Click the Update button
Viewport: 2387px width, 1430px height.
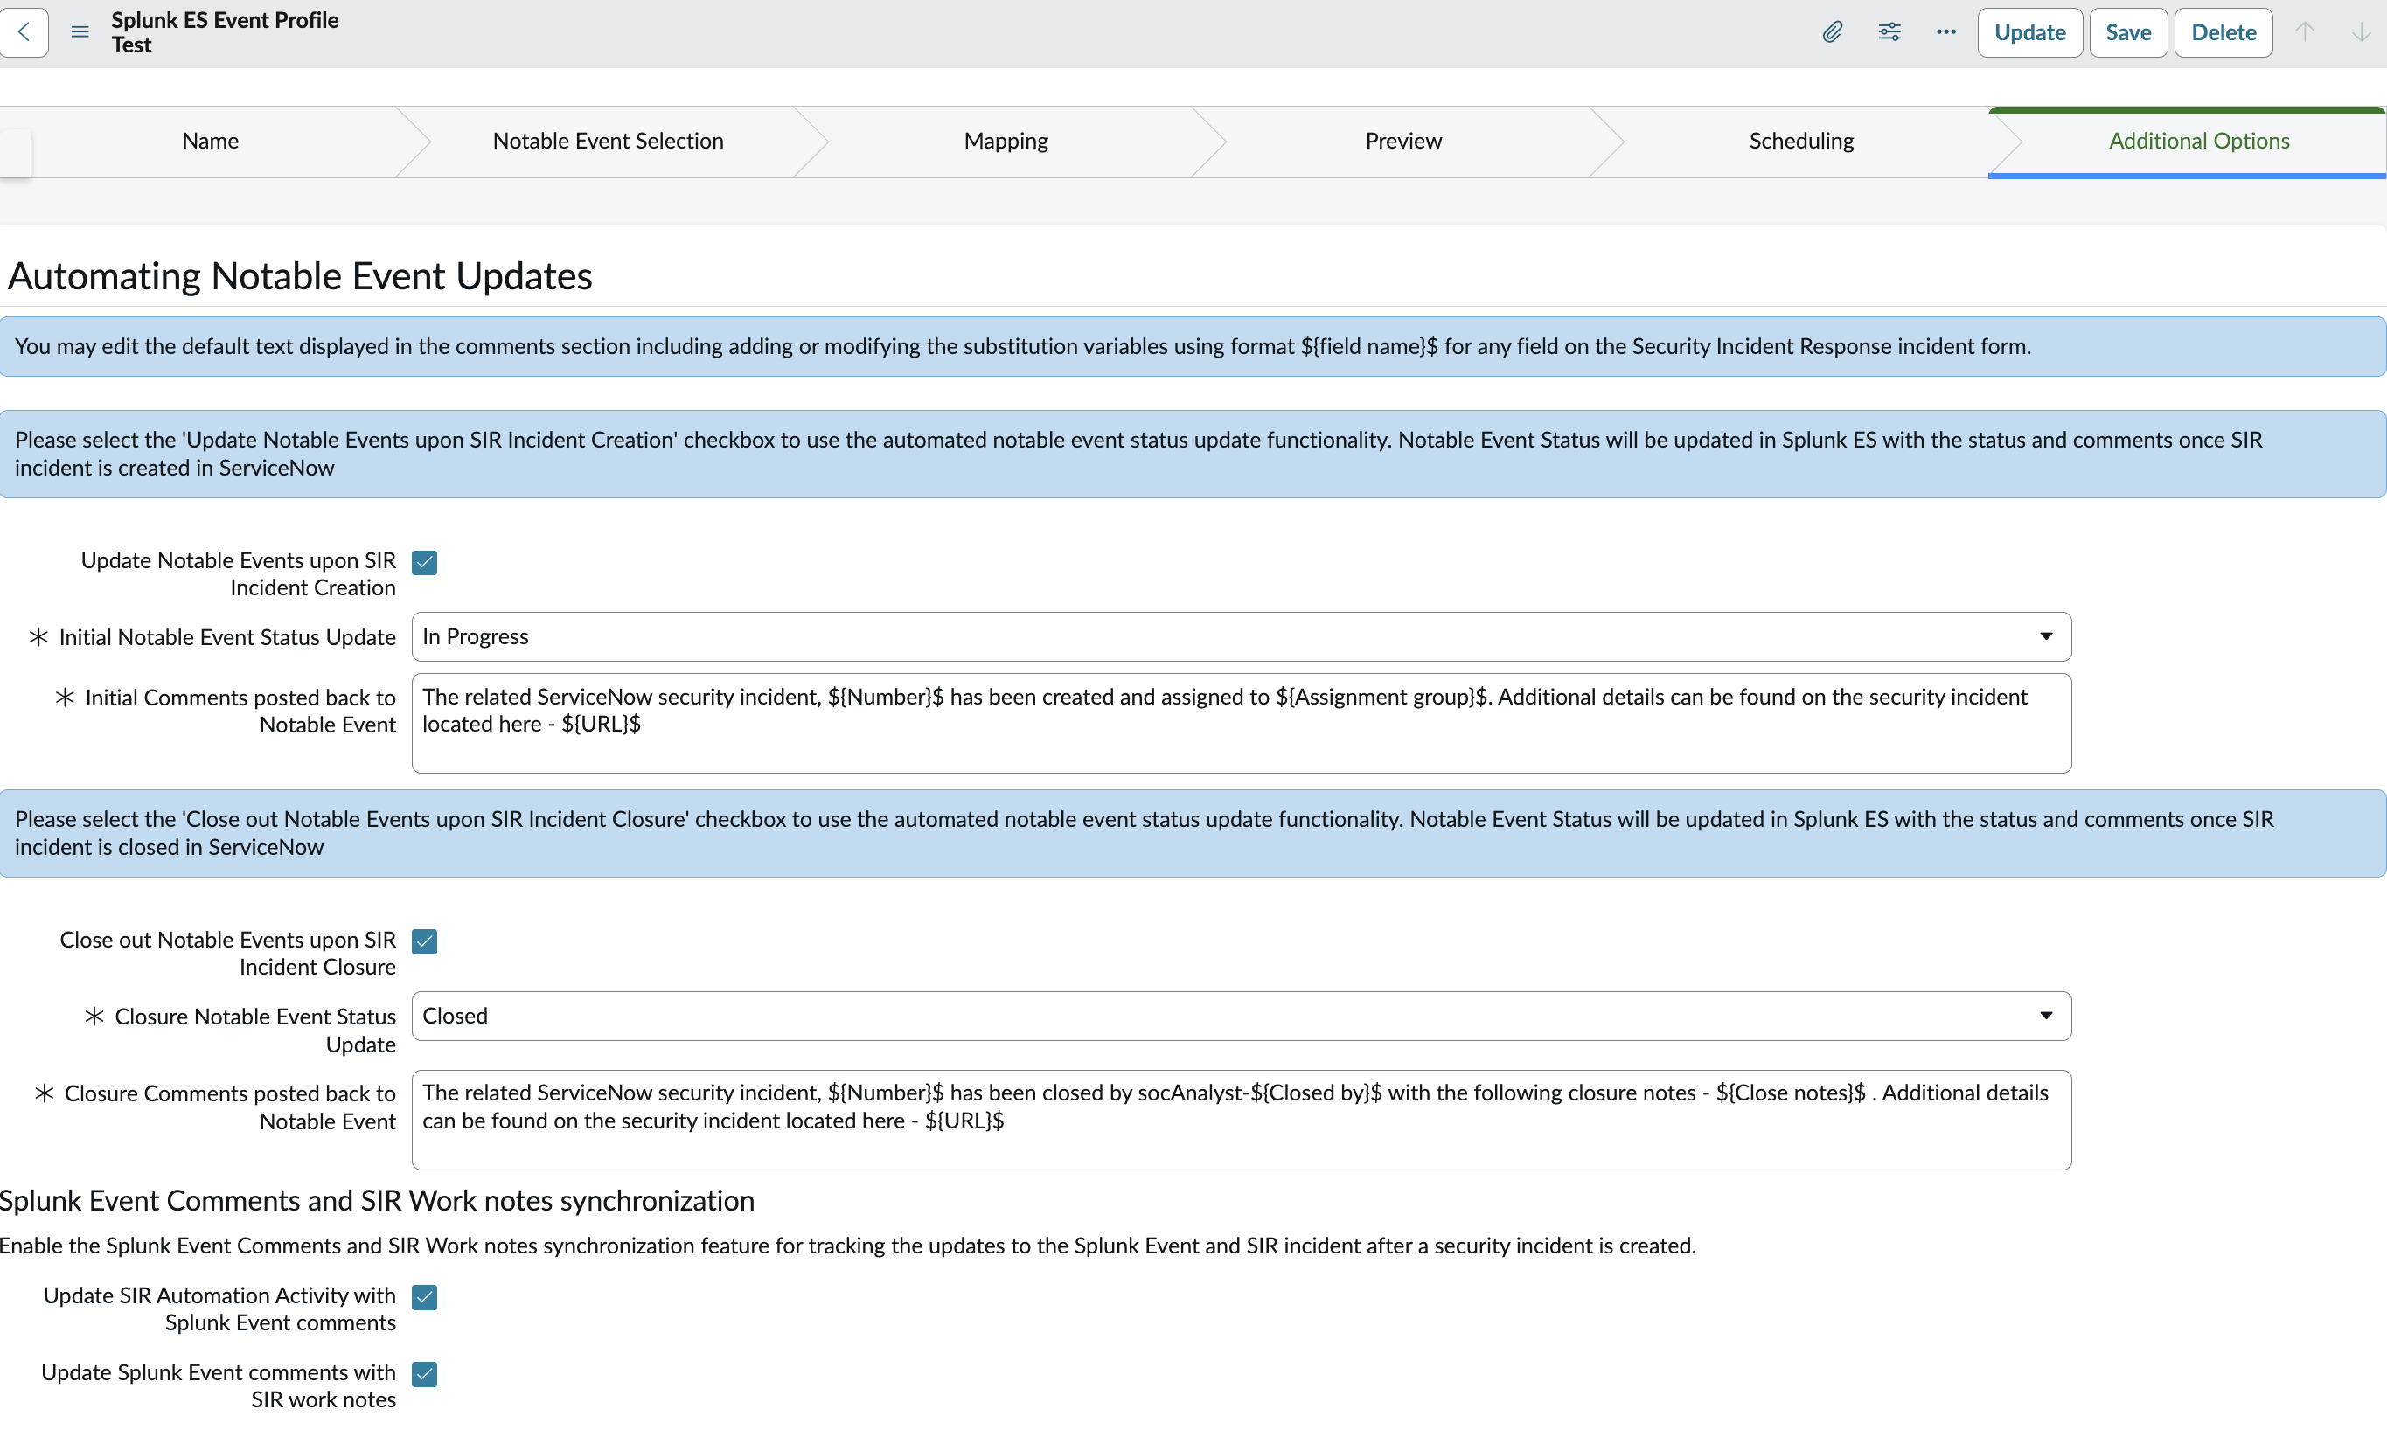pos(2029,32)
